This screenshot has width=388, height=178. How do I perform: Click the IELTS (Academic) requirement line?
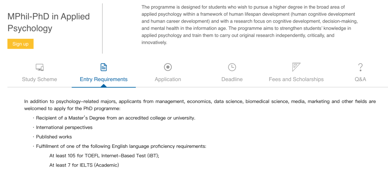pyautogui.click(x=84, y=165)
